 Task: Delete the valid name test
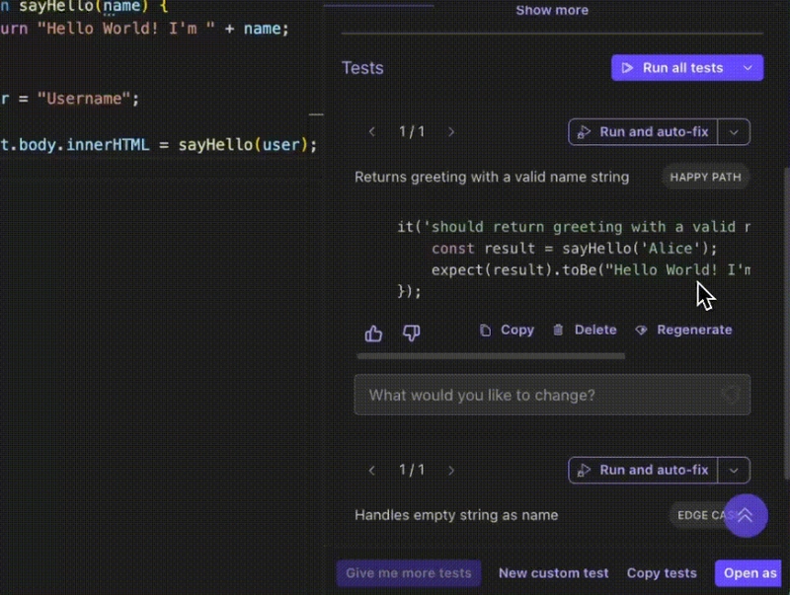tap(585, 330)
